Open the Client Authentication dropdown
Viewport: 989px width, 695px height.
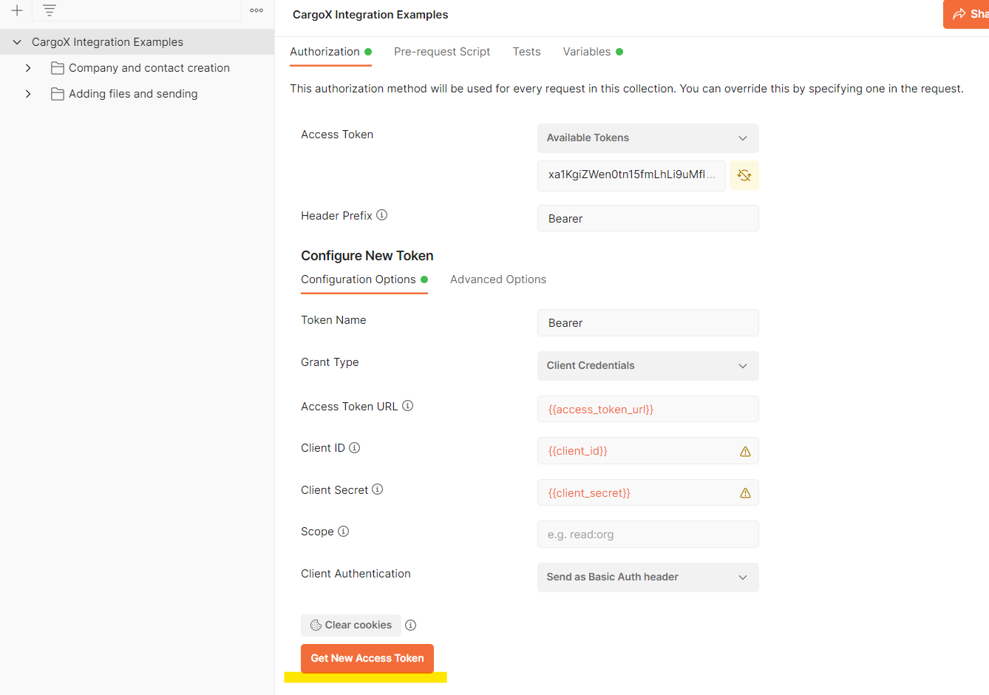(648, 577)
